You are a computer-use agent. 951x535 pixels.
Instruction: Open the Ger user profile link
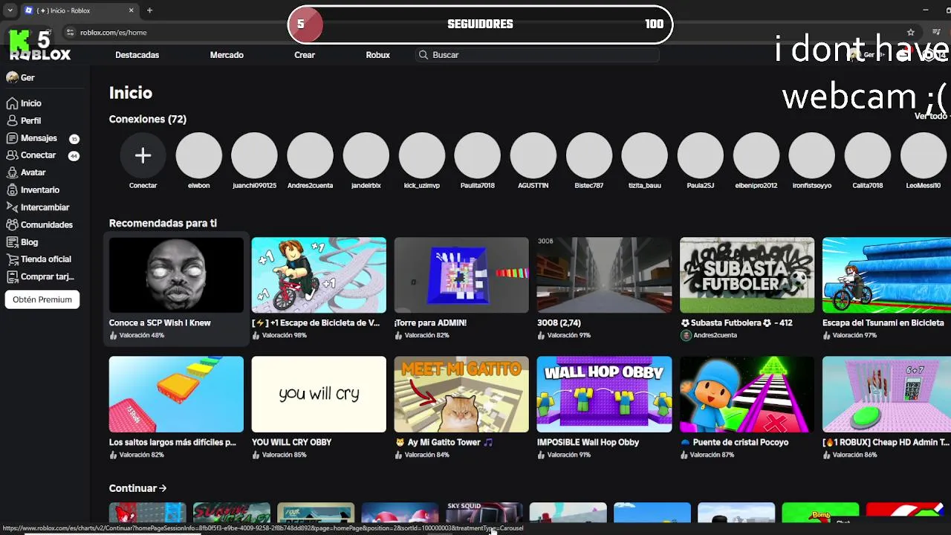tap(21, 77)
